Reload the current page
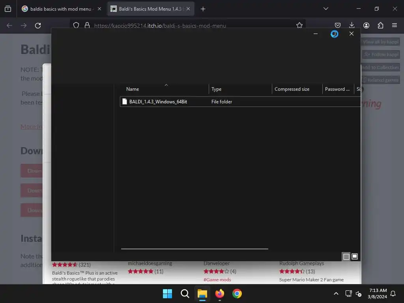The height and width of the screenshot is (303, 404). point(38,26)
